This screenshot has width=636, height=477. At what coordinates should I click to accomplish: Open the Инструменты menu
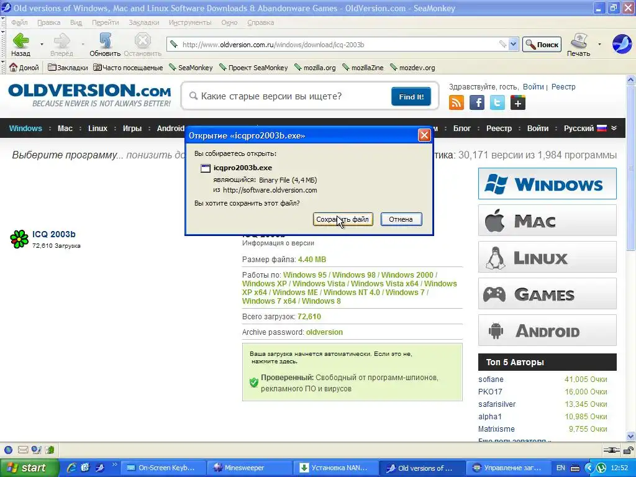(x=190, y=22)
